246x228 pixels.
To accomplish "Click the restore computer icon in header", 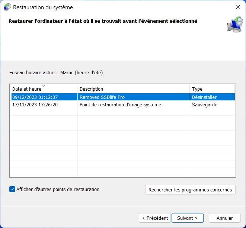I will point(234,24).
